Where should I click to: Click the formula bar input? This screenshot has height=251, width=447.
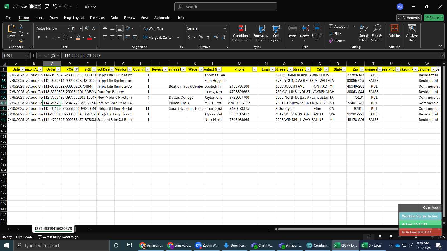coord(250,55)
